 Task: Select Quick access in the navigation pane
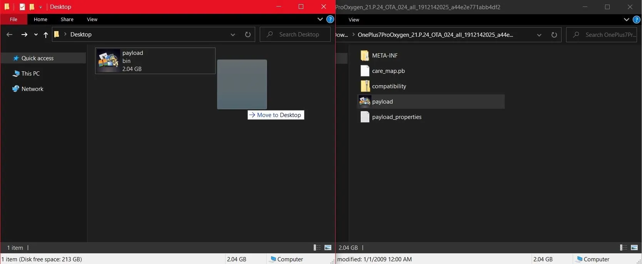[x=43, y=58]
